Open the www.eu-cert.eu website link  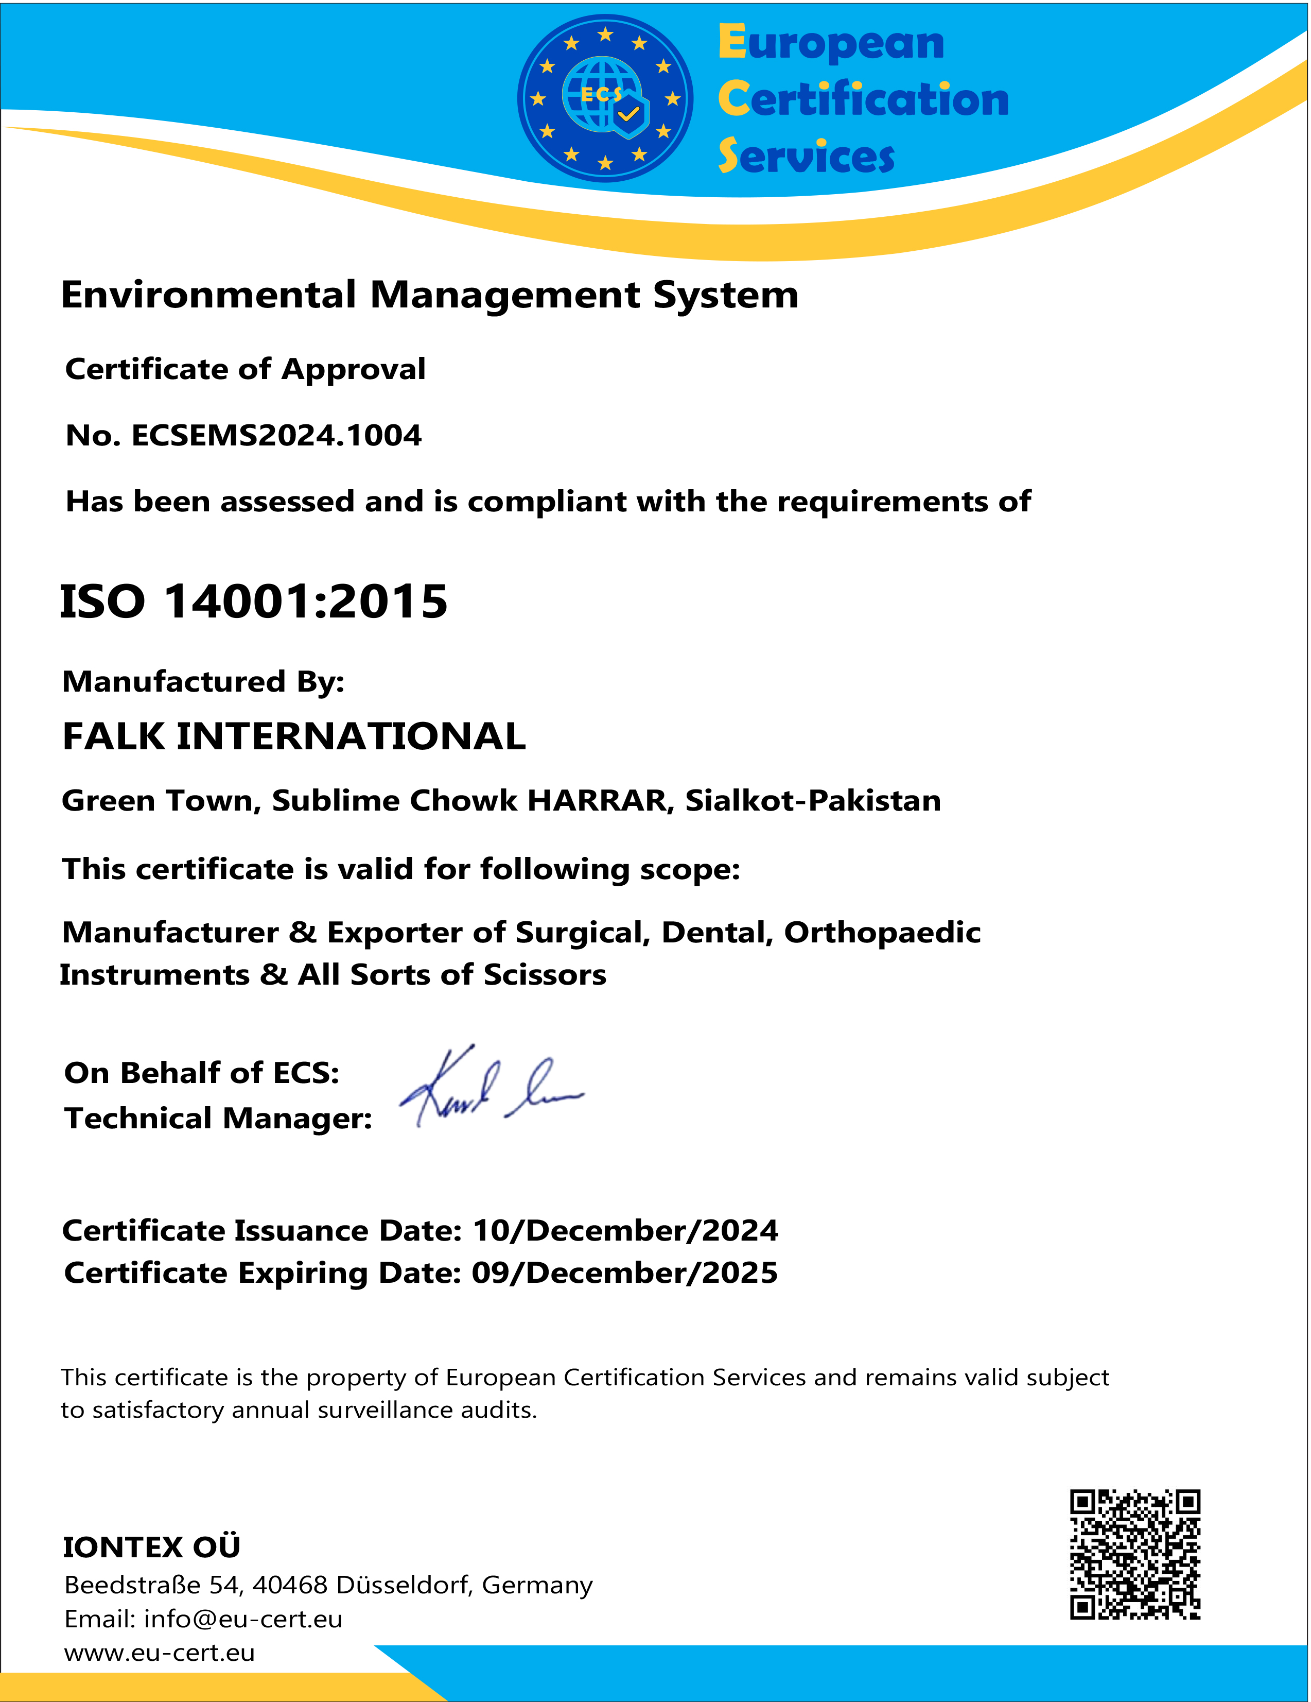coord(160,1653)
